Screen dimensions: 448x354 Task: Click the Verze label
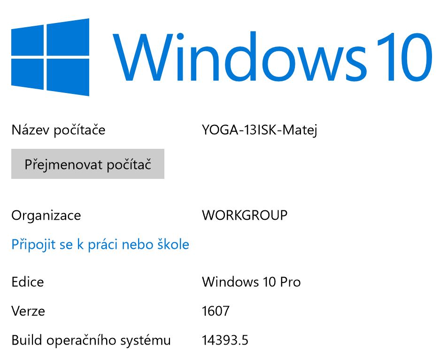28,311
